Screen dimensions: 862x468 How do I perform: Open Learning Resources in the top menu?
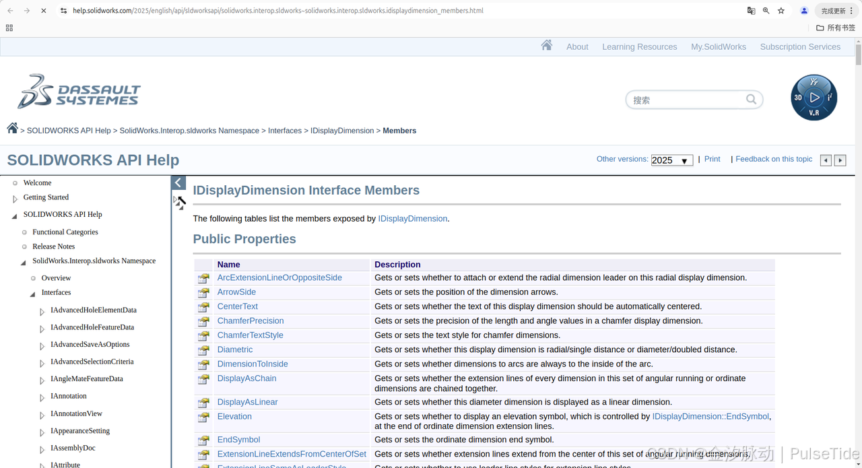point(639,46)
